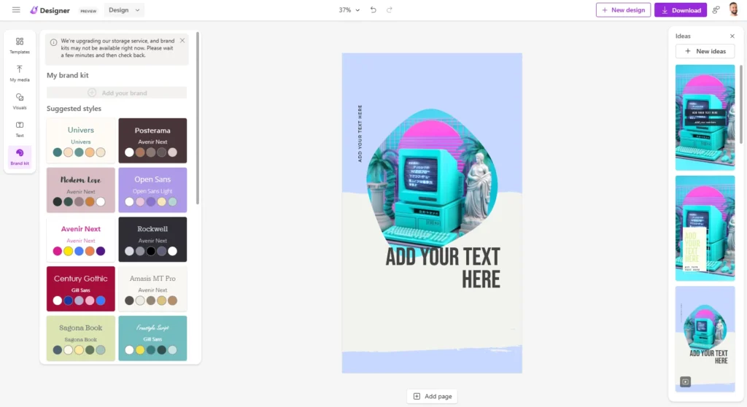This screenshot has height=407, width=747.
Task: Click white swatch in Century Gothic style
Action: 58,301
